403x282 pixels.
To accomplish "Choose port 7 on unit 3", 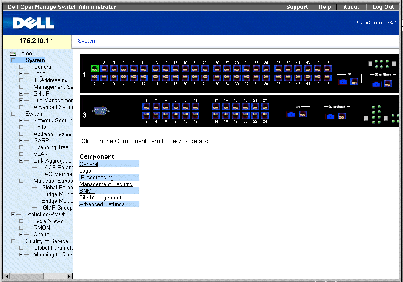I will [176, 106].
